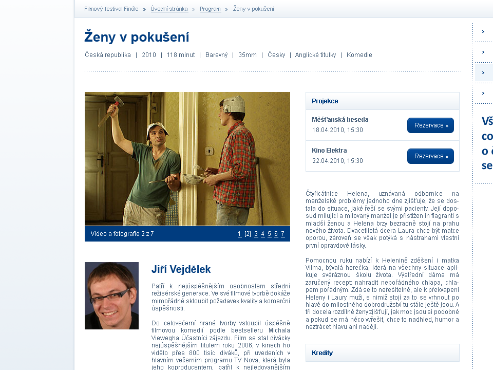Screen dimensions: 493x370
Task: Reserve the Měšťanská beseda screening
Action: click(430, 125)
